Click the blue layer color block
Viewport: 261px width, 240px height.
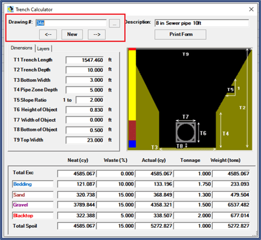(x=132, y=144)
